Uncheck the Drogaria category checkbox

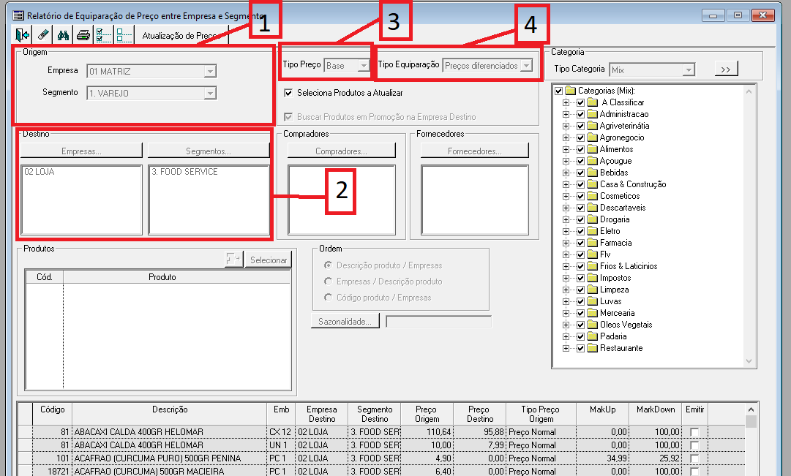[x=581, y=219]
